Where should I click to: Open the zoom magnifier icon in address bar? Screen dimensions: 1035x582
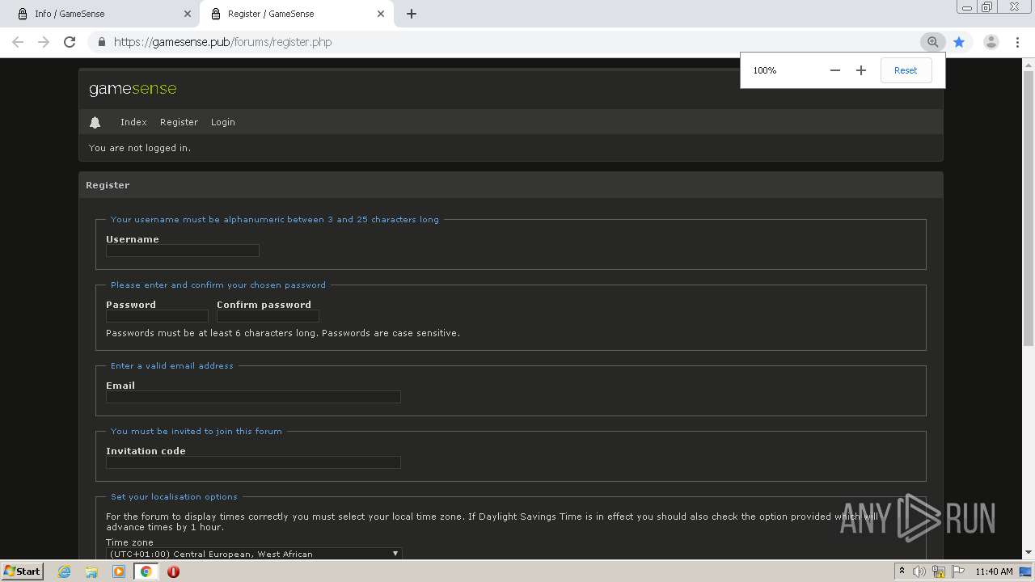(x=932, y=42)
